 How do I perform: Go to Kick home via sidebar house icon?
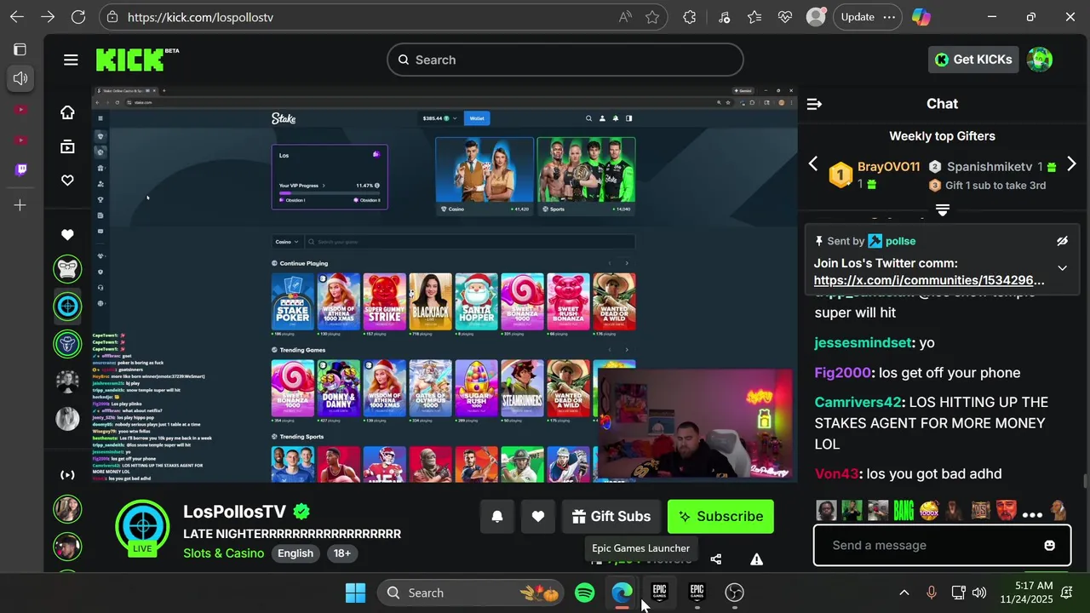click(x=67, y=112)
